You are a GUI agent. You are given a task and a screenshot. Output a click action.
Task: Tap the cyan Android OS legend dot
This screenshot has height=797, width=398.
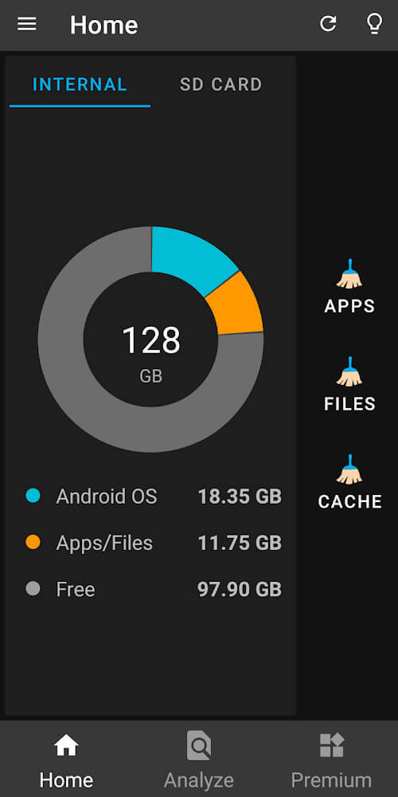coord(33,496)
